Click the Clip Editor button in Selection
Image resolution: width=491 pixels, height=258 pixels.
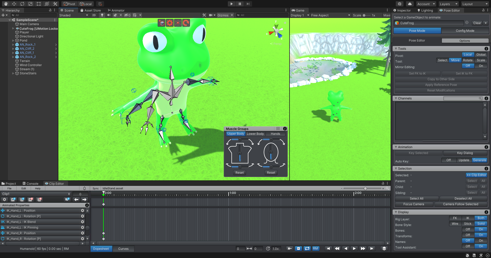pos(476,175)
